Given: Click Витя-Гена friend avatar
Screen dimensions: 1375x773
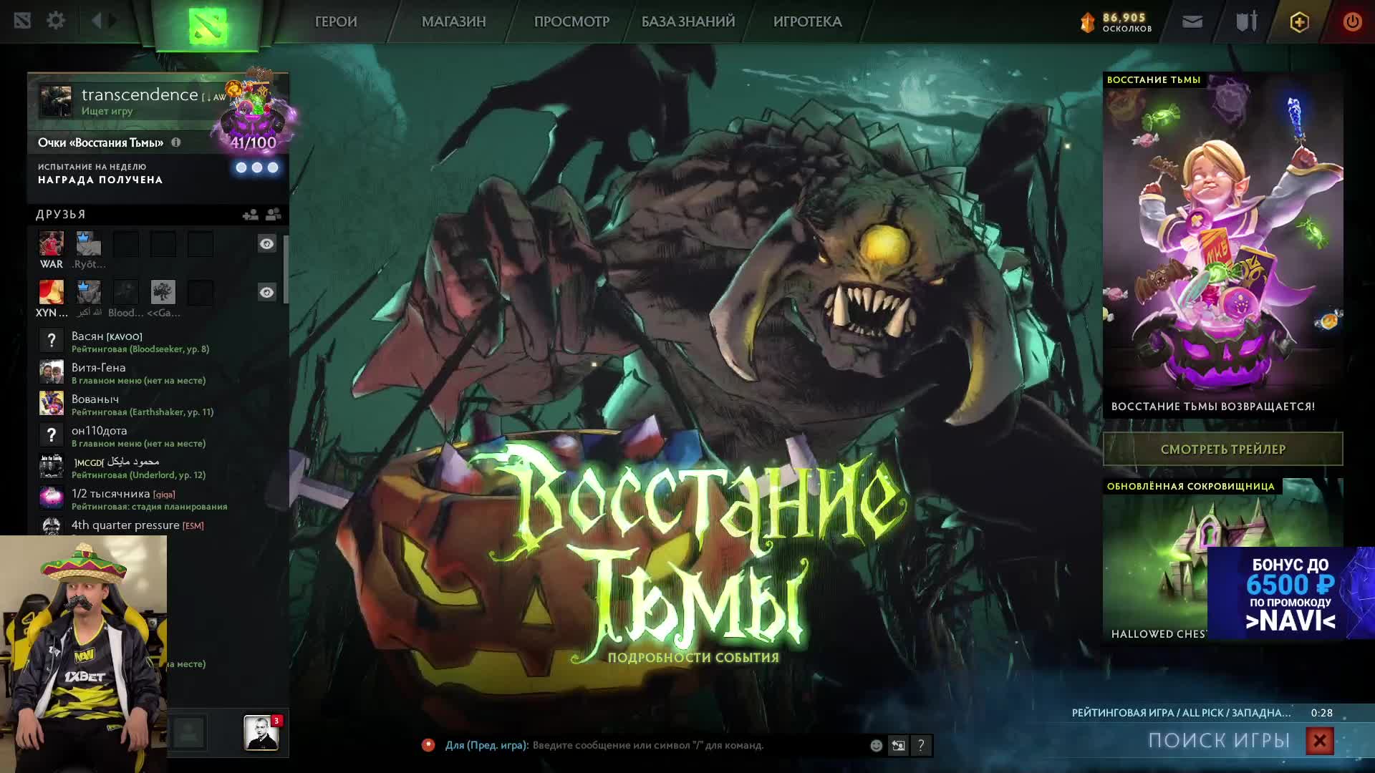Looking at the screenshot, I should (52, 372).
